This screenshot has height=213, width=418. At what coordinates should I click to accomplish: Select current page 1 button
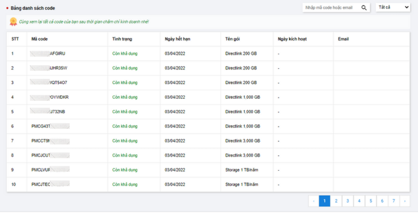(325, 201)
